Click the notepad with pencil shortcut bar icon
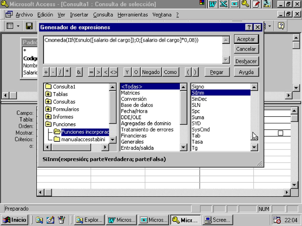The image size is (302, 226). (x=256, y=4)
